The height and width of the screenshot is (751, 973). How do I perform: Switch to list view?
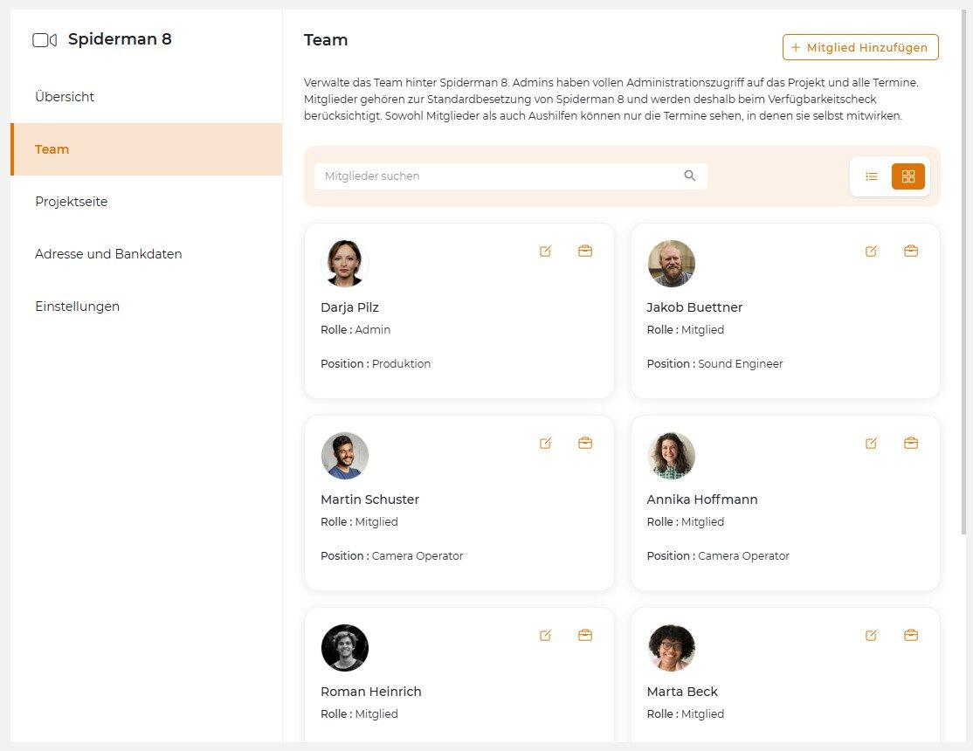[871, 176]
